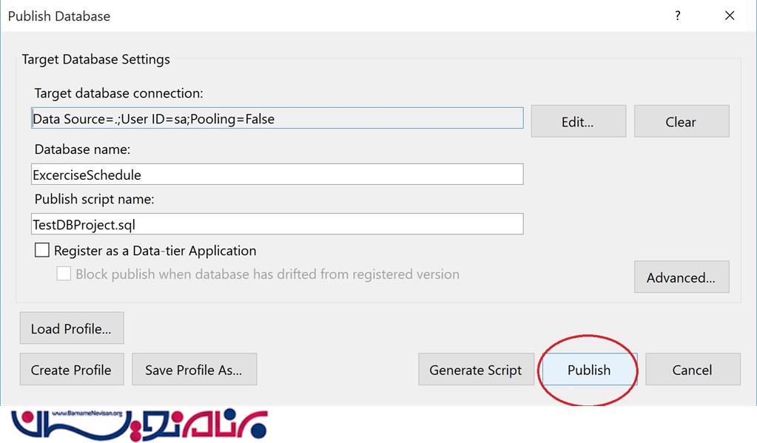This screenshot has height=443, width=757.
Task: Click the BarnameNevisan logo watermark
Action: click(139, 425)
